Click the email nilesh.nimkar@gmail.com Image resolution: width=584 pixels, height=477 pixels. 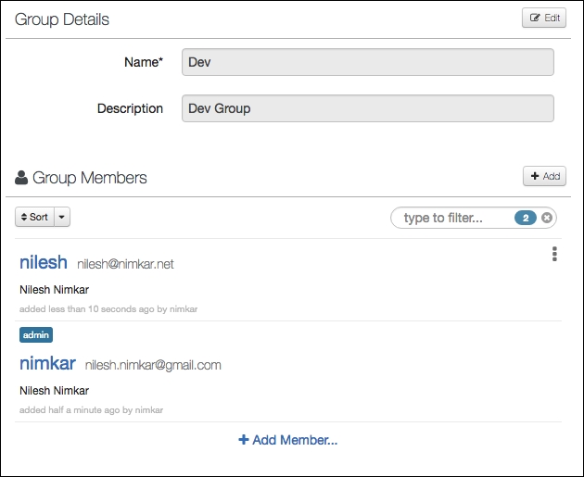click(153, 365)
